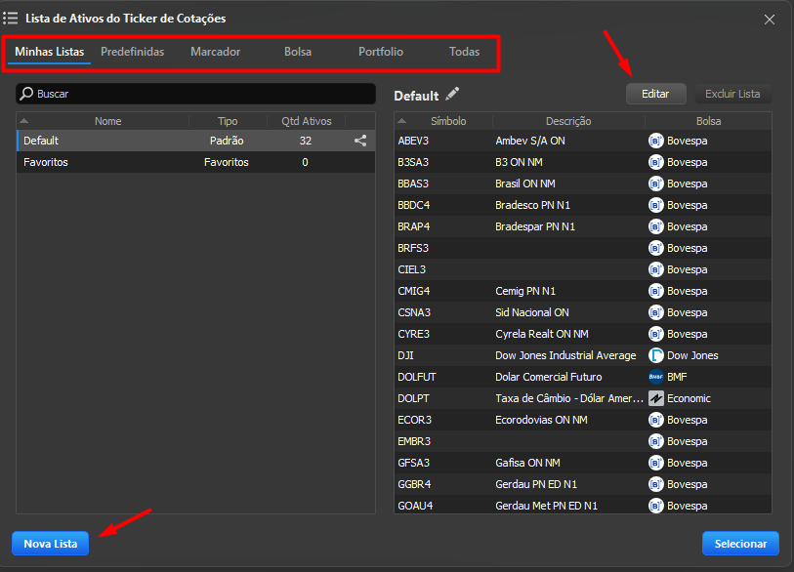
Task: Click the Excluir Lista button
Action: (x=732, y=94)
